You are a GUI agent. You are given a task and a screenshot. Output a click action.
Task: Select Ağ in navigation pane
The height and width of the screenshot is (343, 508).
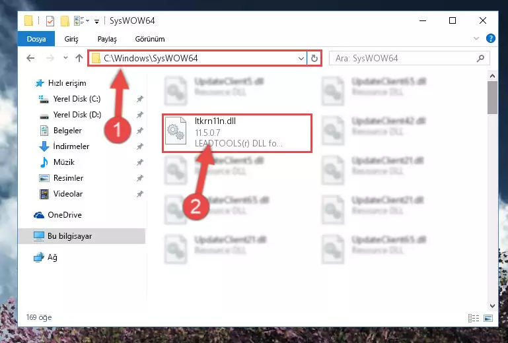coord(46,257)
